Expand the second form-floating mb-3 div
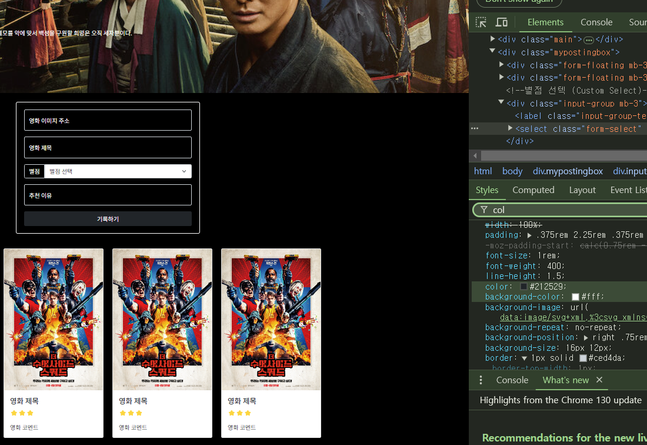 (x=501, y=77)
